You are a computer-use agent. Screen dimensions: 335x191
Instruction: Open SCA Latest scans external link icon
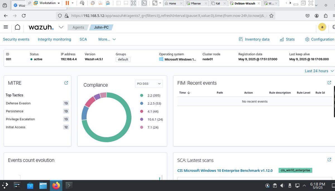pyautogui.click(x=329, y=160)
